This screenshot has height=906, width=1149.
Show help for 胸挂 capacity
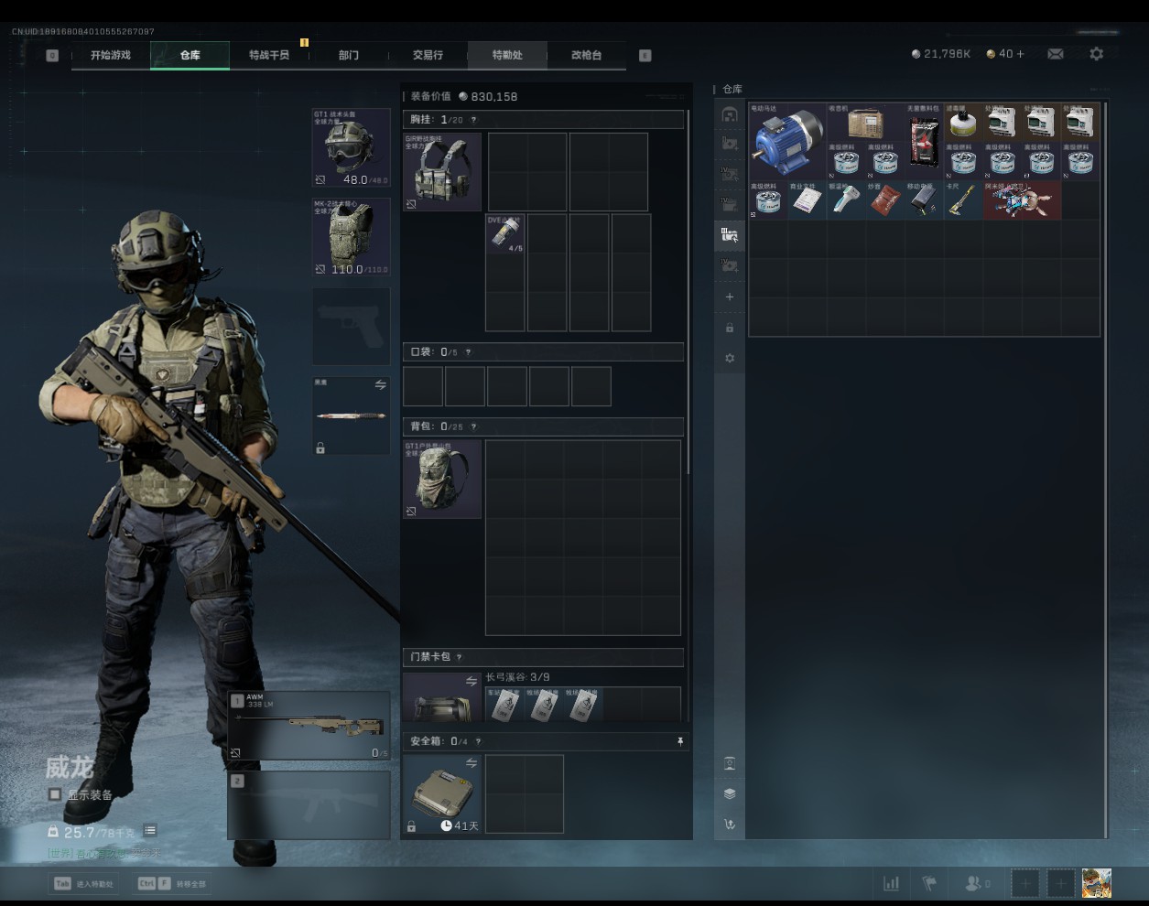(x=473, y=120)
